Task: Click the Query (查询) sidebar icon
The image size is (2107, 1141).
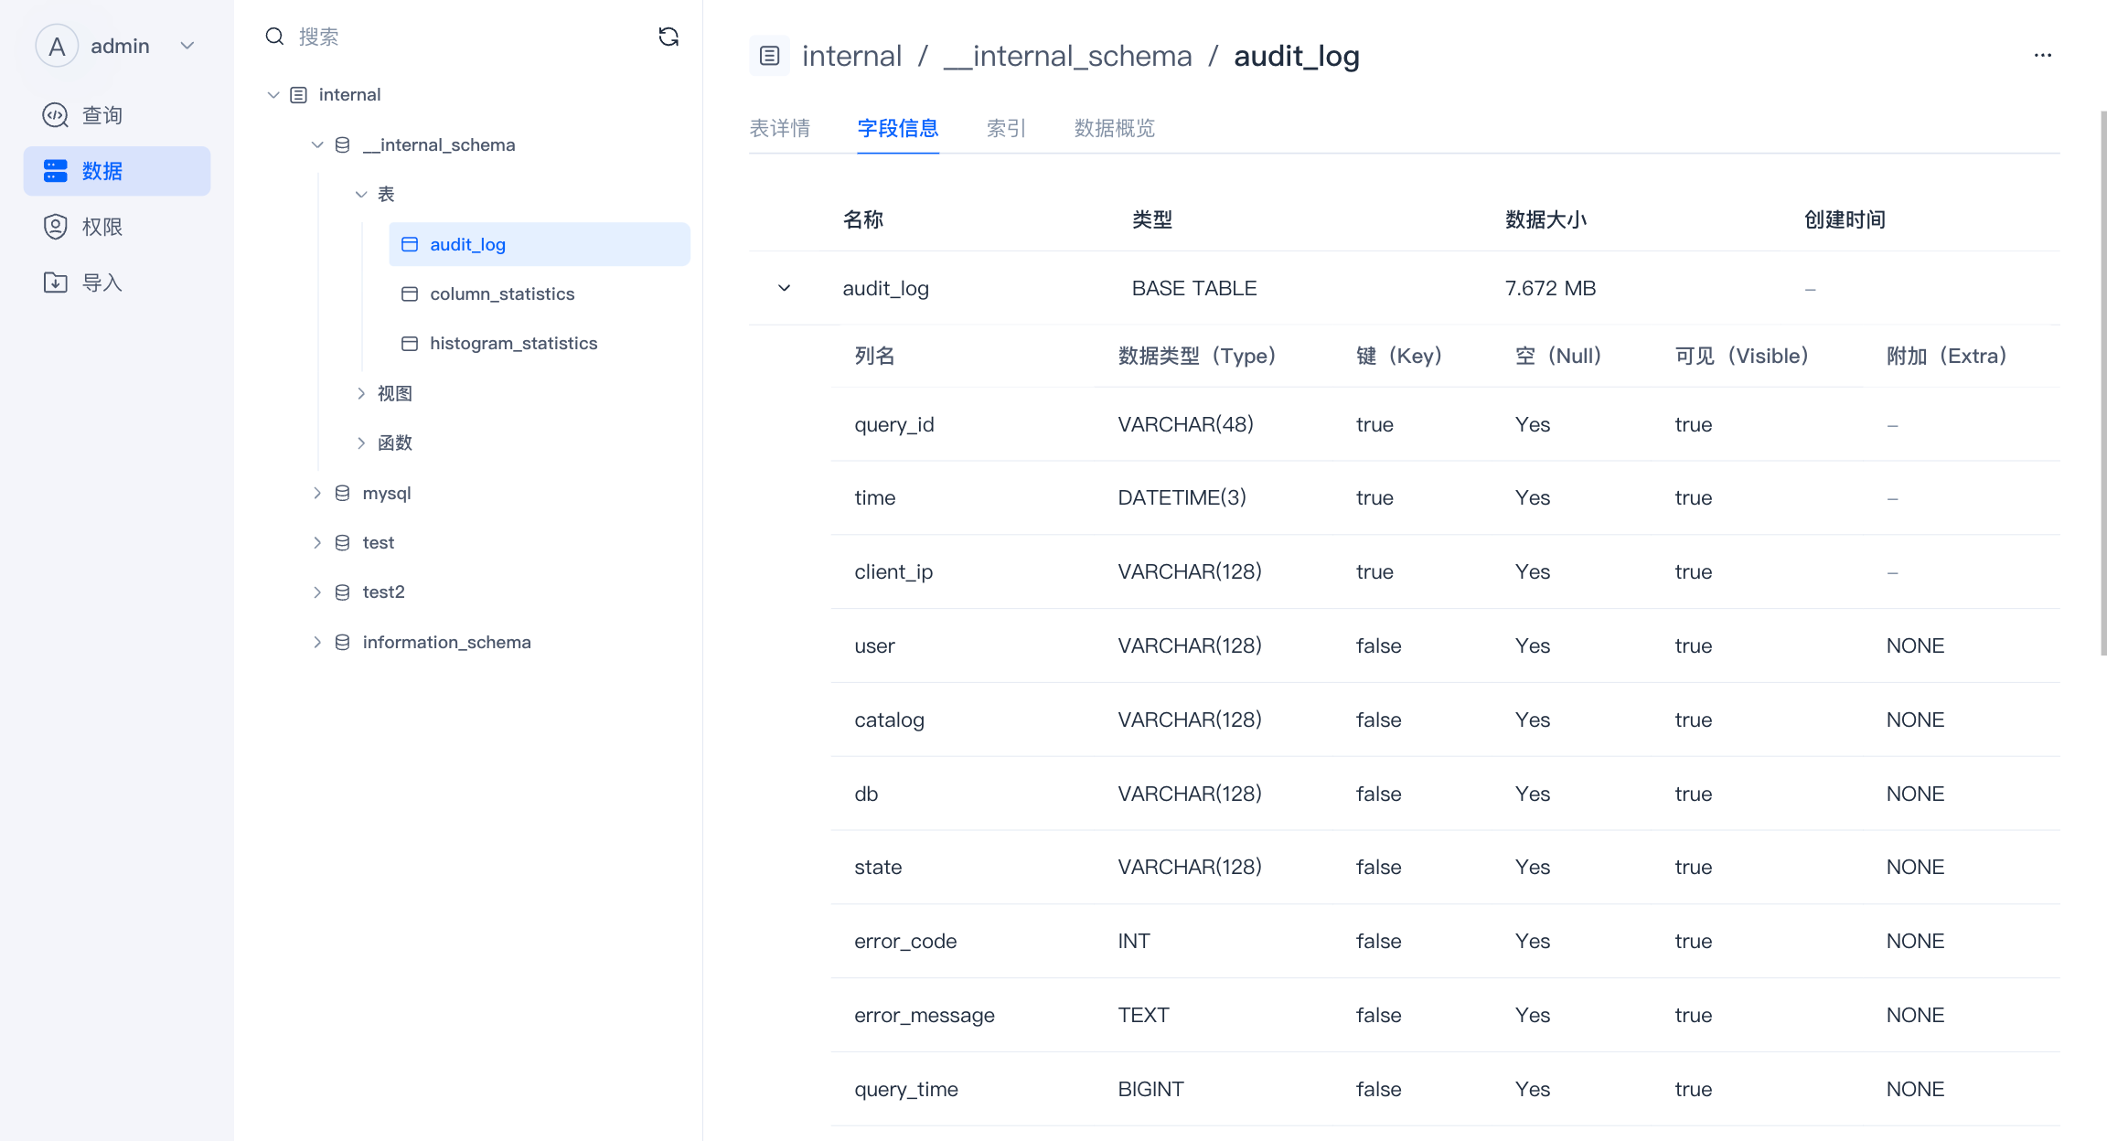Action: [56, 115]
